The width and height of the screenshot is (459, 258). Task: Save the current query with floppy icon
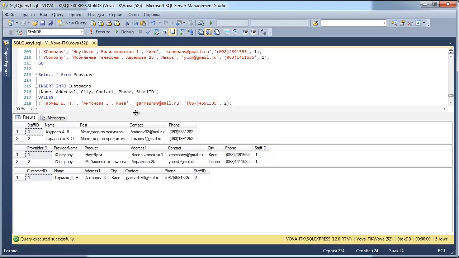(43, 23)
